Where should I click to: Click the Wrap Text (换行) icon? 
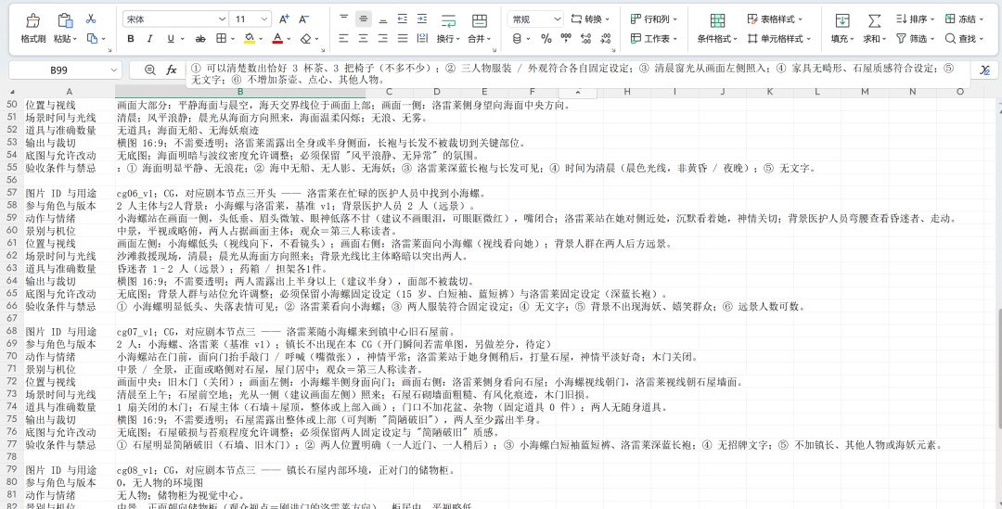click(x=448, y=21)
